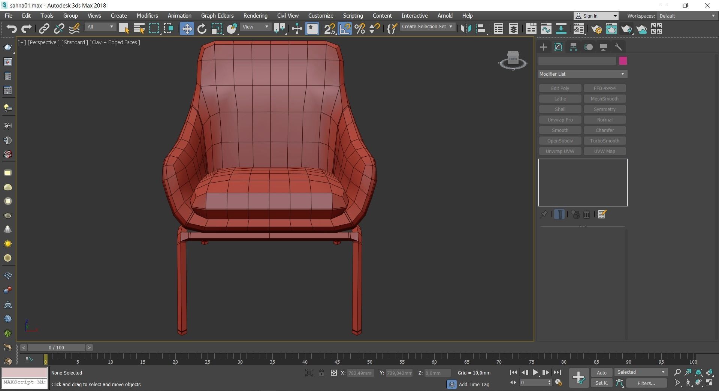Open the Perspective viewport label menu
Screen dimensions: 719x391
(x=43, y=42)
